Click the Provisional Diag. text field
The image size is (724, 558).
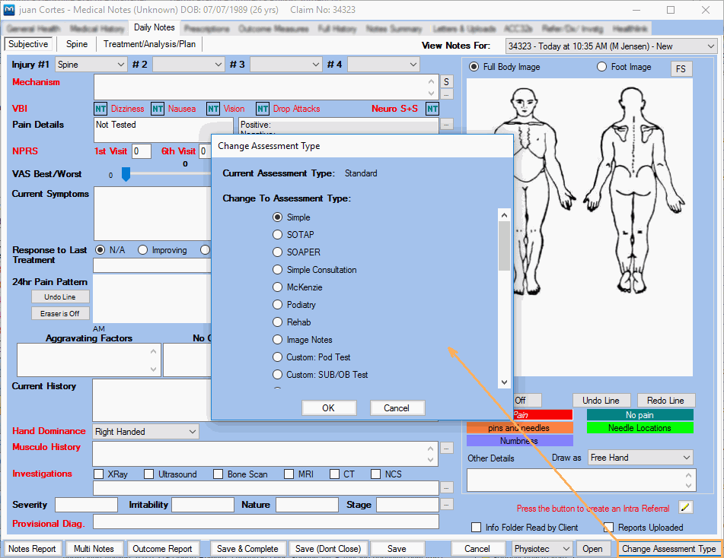[x=266, y=522]
